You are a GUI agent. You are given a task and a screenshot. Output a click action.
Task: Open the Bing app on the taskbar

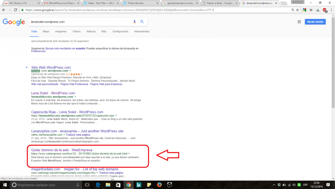[x=139, y=185]
